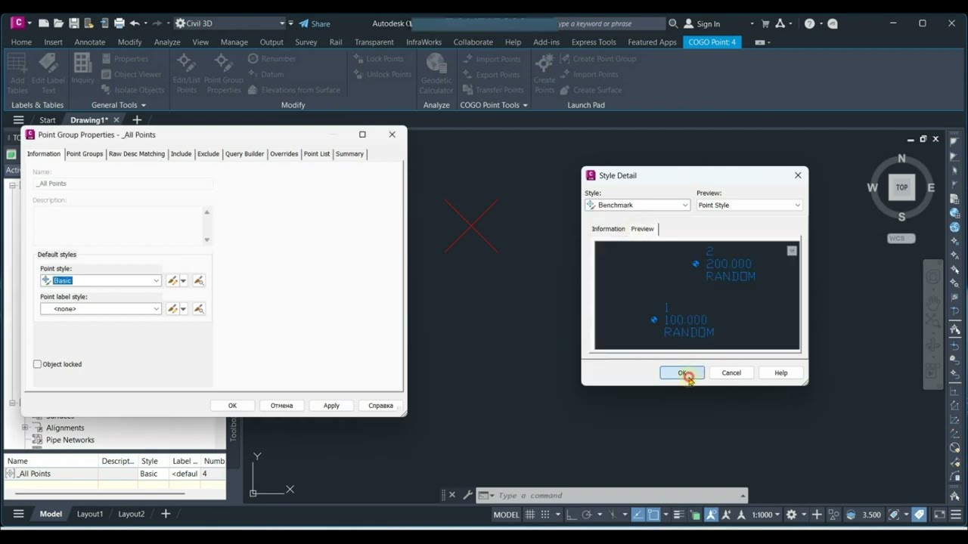Click the Справка button

coord(380,406)
